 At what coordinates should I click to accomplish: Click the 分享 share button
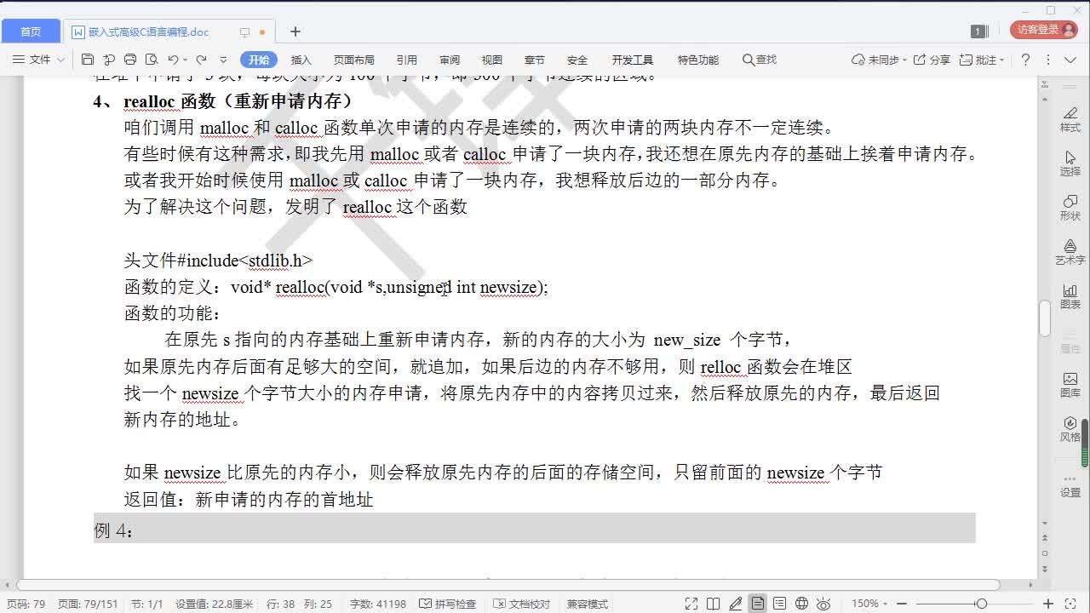pyautogui.click(x=932, y=60)
